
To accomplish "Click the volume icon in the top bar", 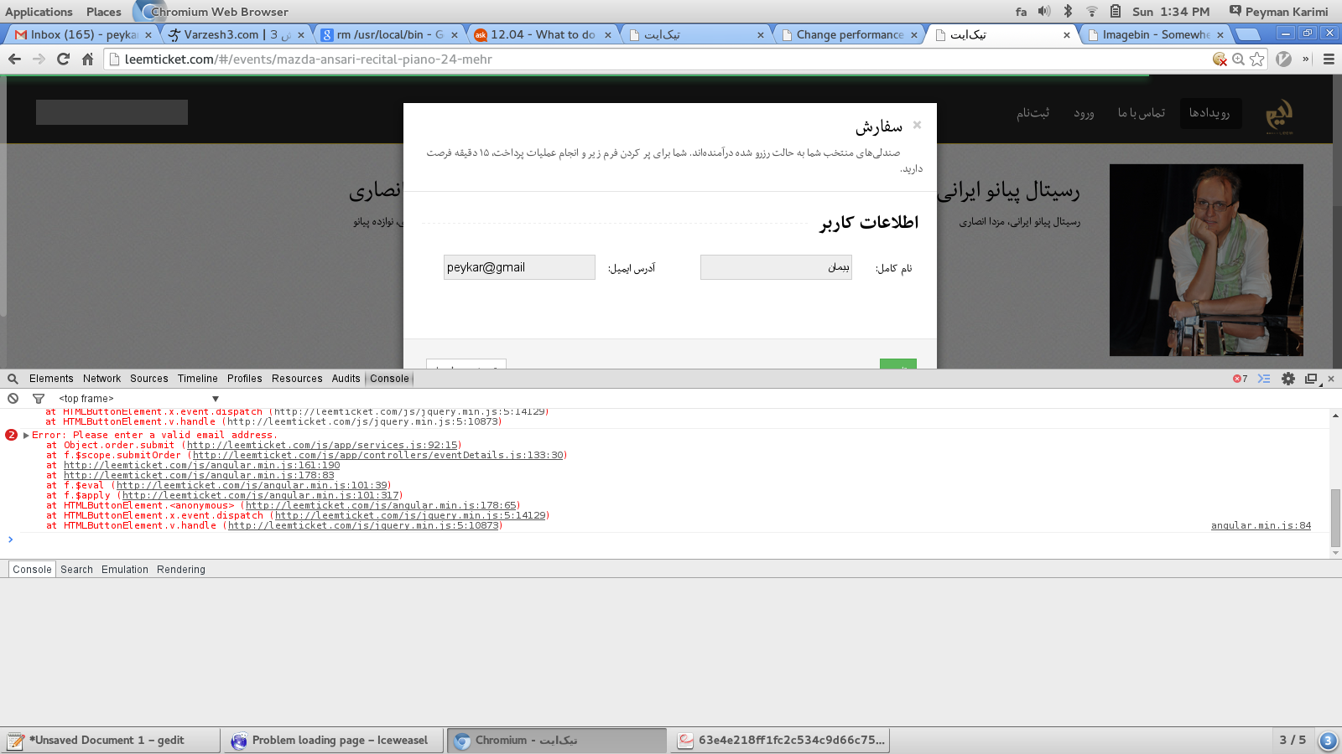I will 1044,12.
